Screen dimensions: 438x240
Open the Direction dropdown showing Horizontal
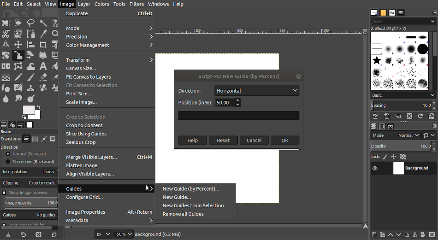pos(257,91)
